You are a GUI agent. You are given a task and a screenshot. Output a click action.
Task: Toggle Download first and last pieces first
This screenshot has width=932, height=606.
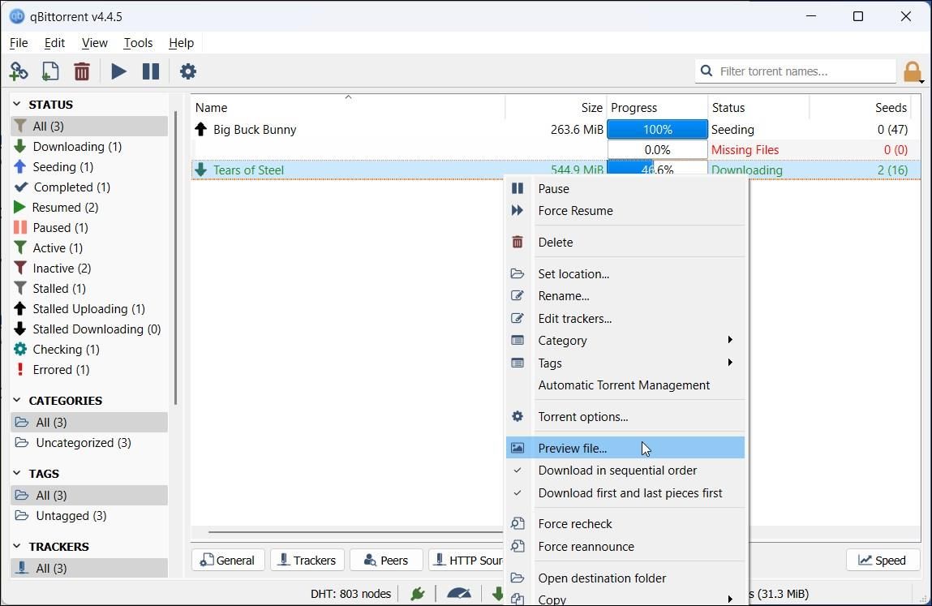(629, 493)
